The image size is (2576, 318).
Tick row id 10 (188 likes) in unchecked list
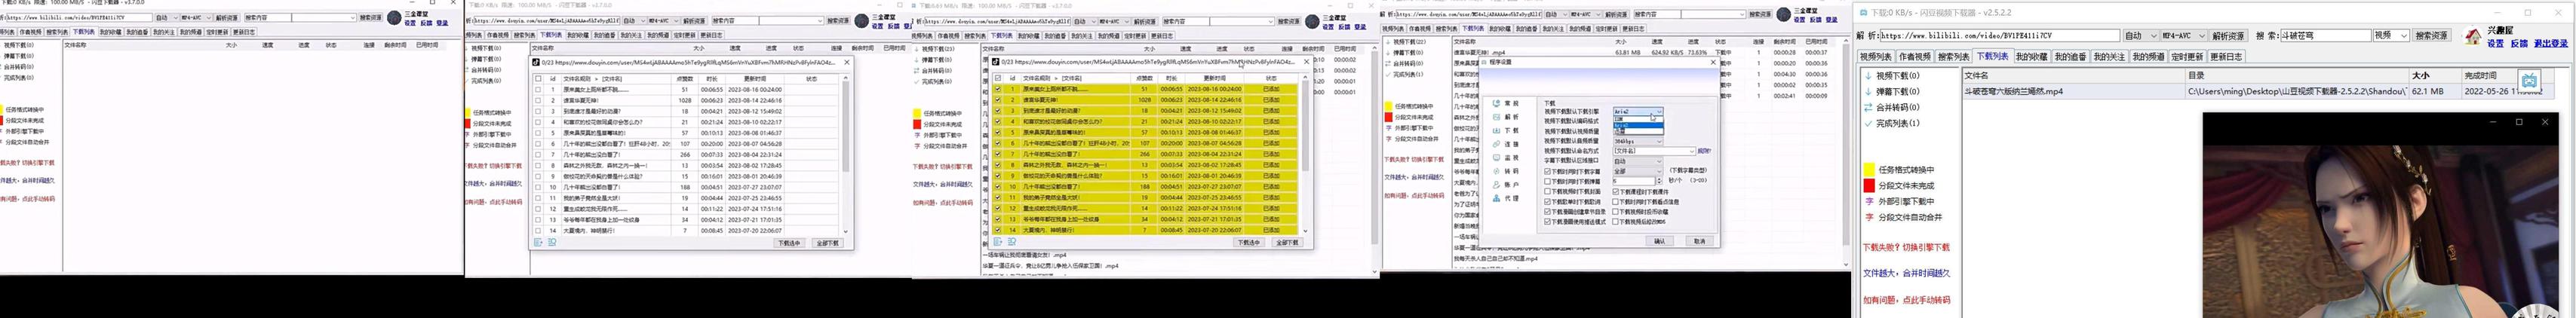click(x=538, y=187)
